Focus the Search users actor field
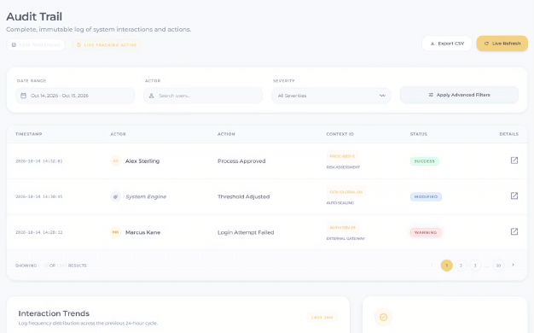The width and height of the screenshot is (534, 333). point(203,96)
